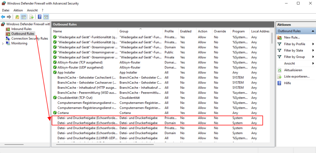Viewport: 316px width, 153px height.
Task: Select rule BranchCache - Peerermittlung (WSD aus...
Action: click(87, 93)
